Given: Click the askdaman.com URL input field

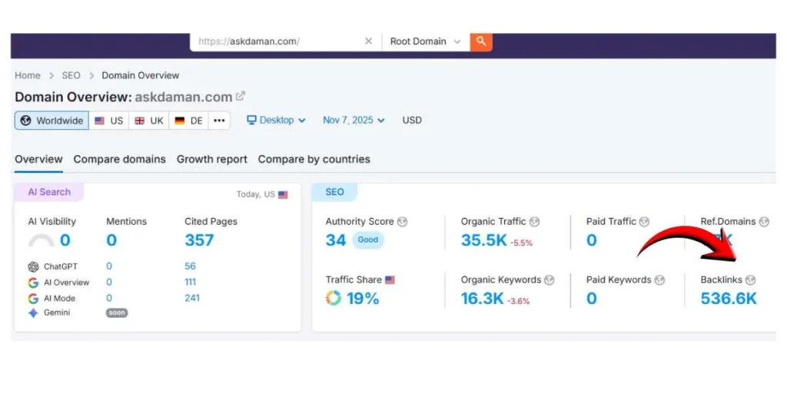Looking at the screenshot, I should (277, 41).
